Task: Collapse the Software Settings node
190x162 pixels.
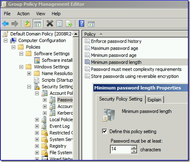Action: (x=21, y=54)
